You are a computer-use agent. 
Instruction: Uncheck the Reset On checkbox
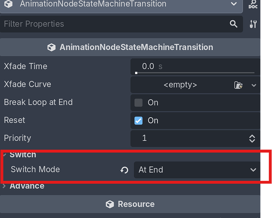(139, 121)
